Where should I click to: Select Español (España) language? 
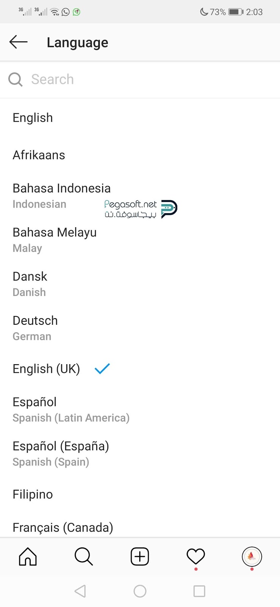point(140,453)
